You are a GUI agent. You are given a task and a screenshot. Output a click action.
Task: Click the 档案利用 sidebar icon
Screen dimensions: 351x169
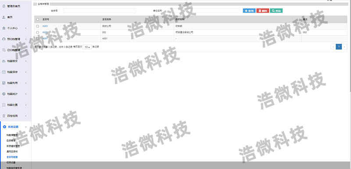pyautogui.click(x=4, y=83)
